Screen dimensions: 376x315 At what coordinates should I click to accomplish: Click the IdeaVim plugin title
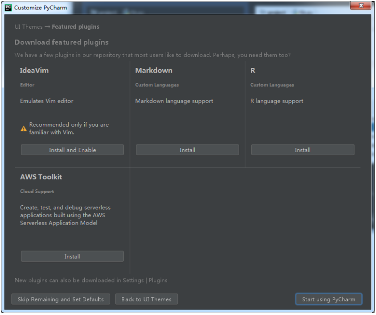click(x=34, y=71)
